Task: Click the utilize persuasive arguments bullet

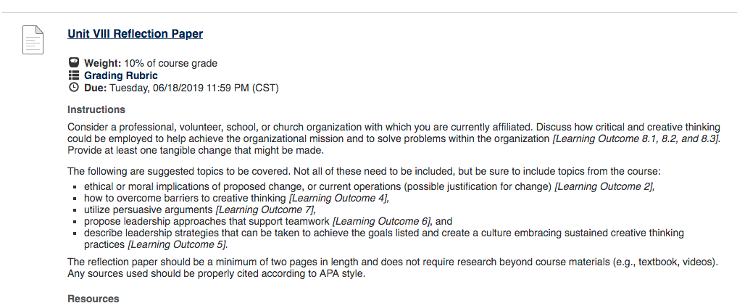Action: 200,209
